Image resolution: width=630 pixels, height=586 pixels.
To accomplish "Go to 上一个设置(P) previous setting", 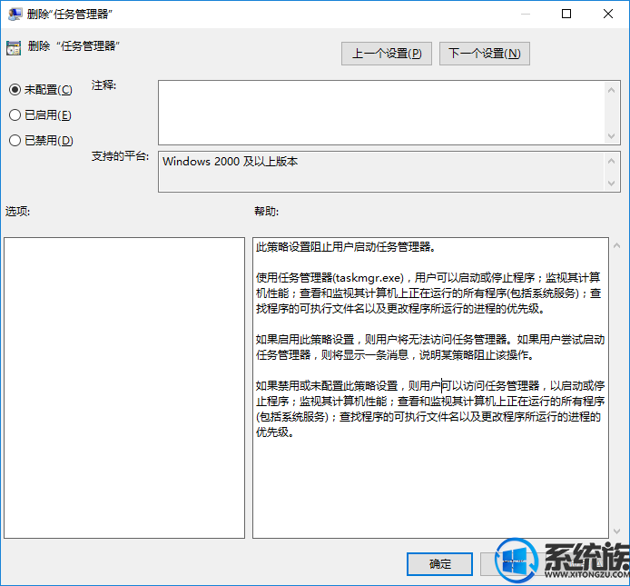I will (387, 54).
